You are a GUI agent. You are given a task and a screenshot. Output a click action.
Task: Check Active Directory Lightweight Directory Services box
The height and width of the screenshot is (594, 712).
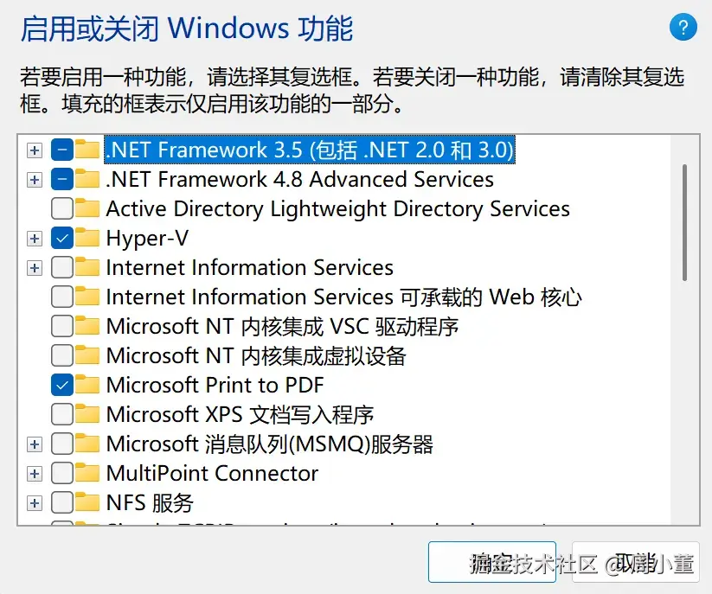62,208
